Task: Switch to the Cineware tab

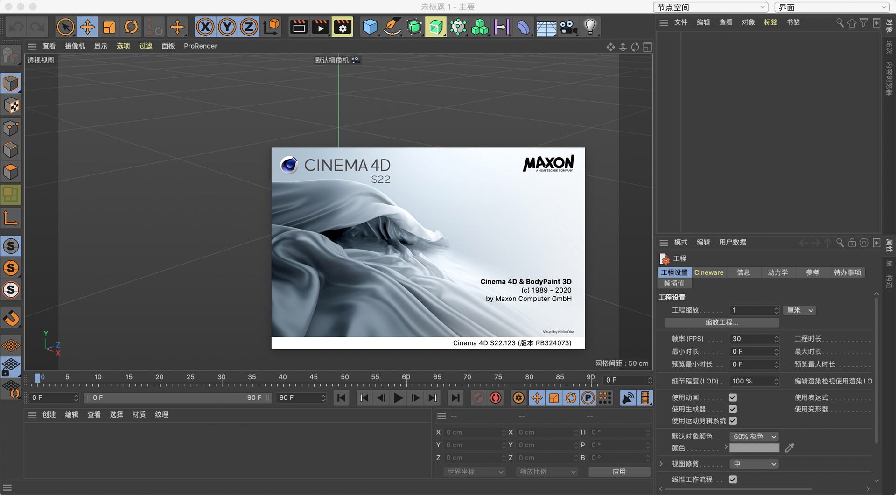Action: pos(708,272)
